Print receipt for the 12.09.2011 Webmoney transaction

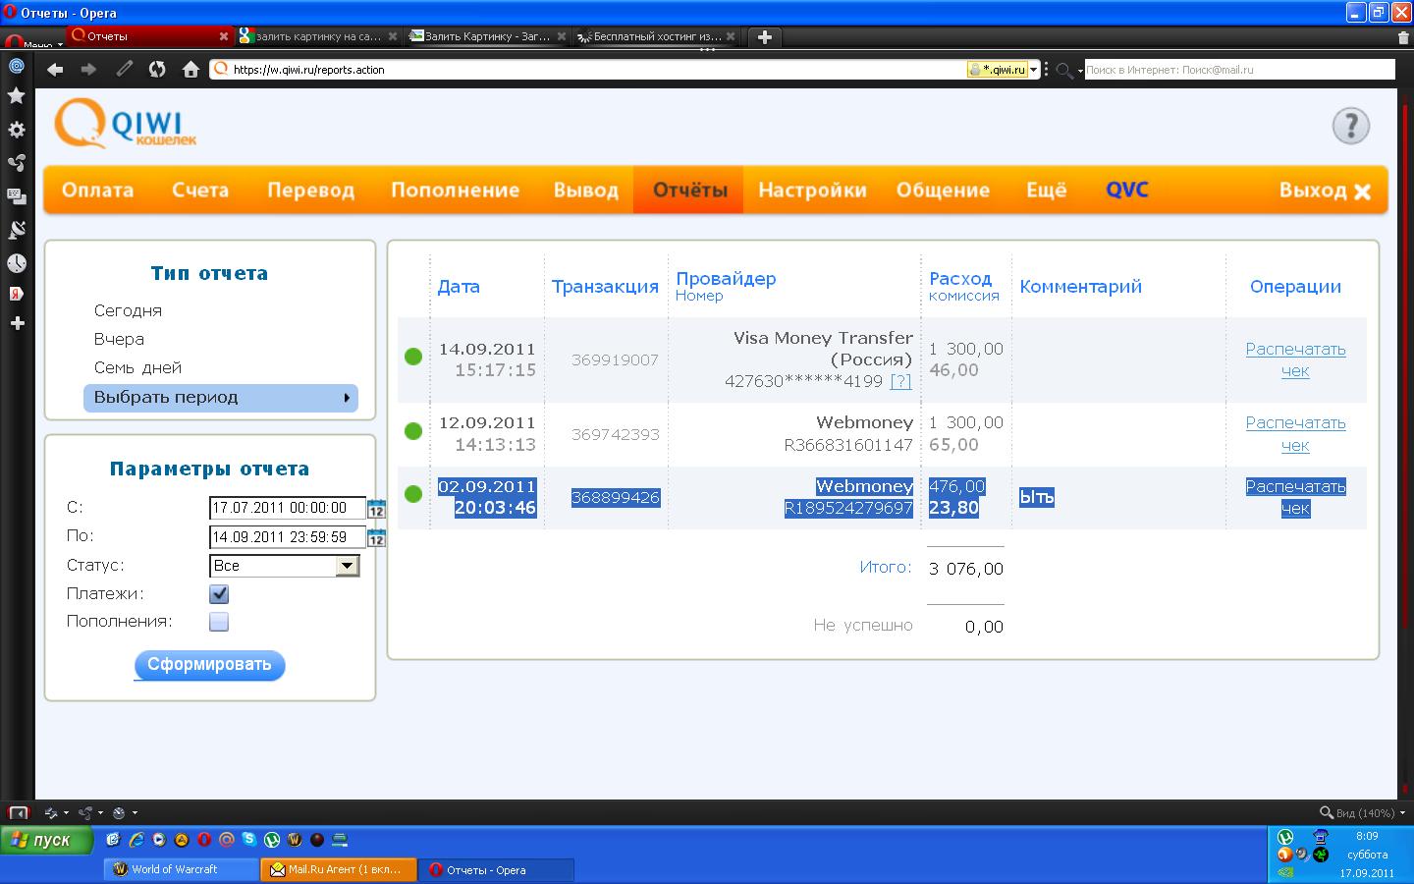click(1295, 434)
